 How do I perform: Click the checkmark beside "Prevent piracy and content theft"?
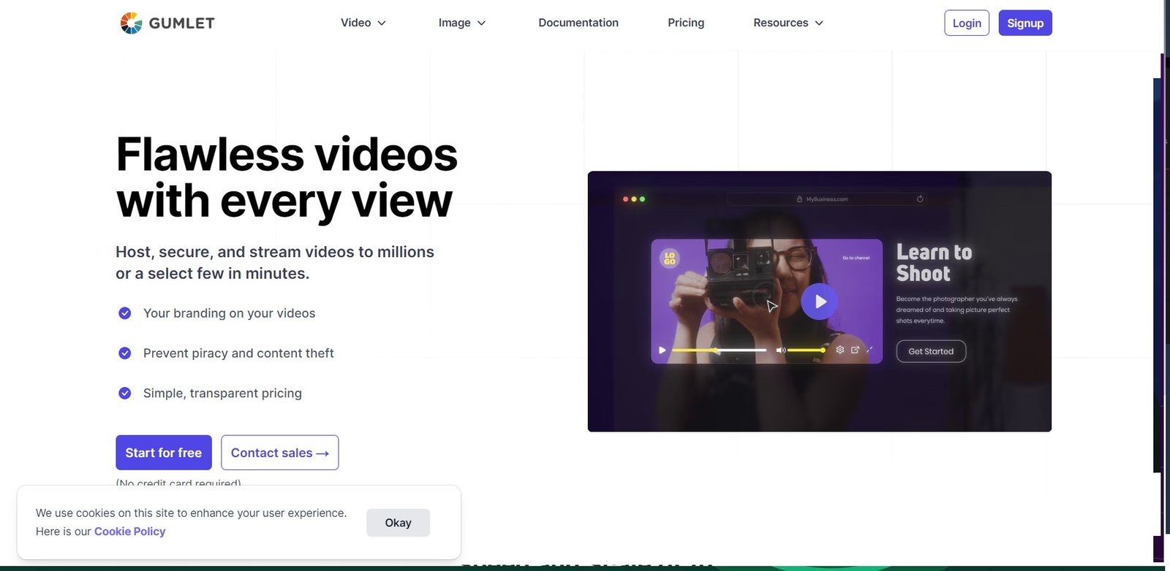[x=125, y=353]
